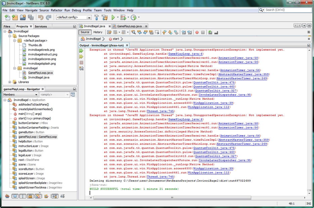Click the Open Project toolbar icon

click(23, 17)
